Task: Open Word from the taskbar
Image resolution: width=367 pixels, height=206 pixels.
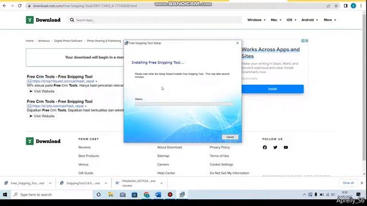Action: (x=158, y=195)
